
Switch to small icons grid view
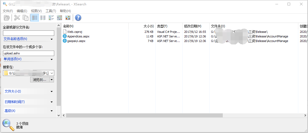point(60,18)
